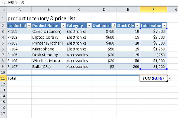
Task: Select highlighted column F header
Action: click(153, 9)
